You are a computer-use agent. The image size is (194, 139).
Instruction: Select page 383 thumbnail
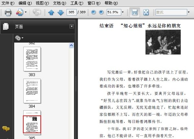pos(32,59)
